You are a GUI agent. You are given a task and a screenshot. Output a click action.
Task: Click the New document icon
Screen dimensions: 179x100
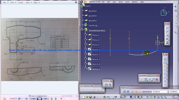pyautogui.click(x=84, y=97)
